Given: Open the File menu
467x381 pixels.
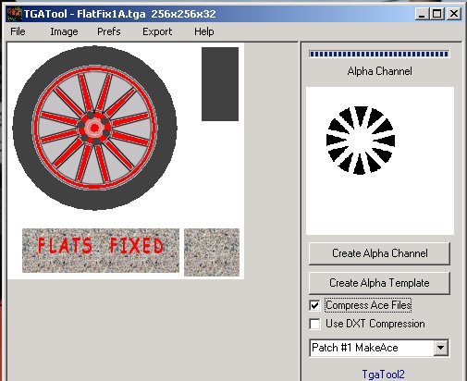Looking at the screenshot, I should pyautogui.click(x=18, y=31).
